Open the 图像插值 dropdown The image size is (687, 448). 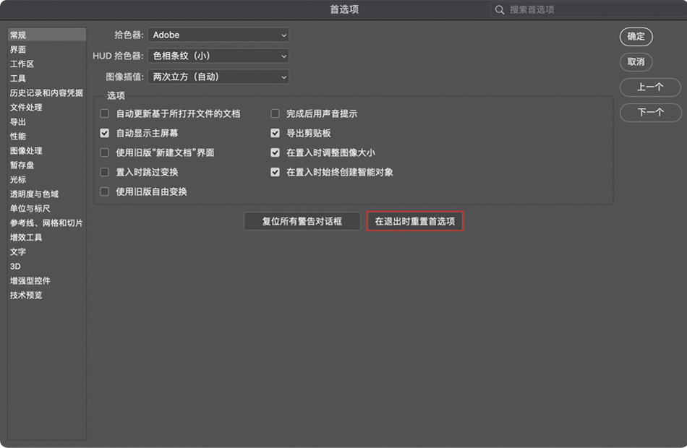tap(218, 77)
